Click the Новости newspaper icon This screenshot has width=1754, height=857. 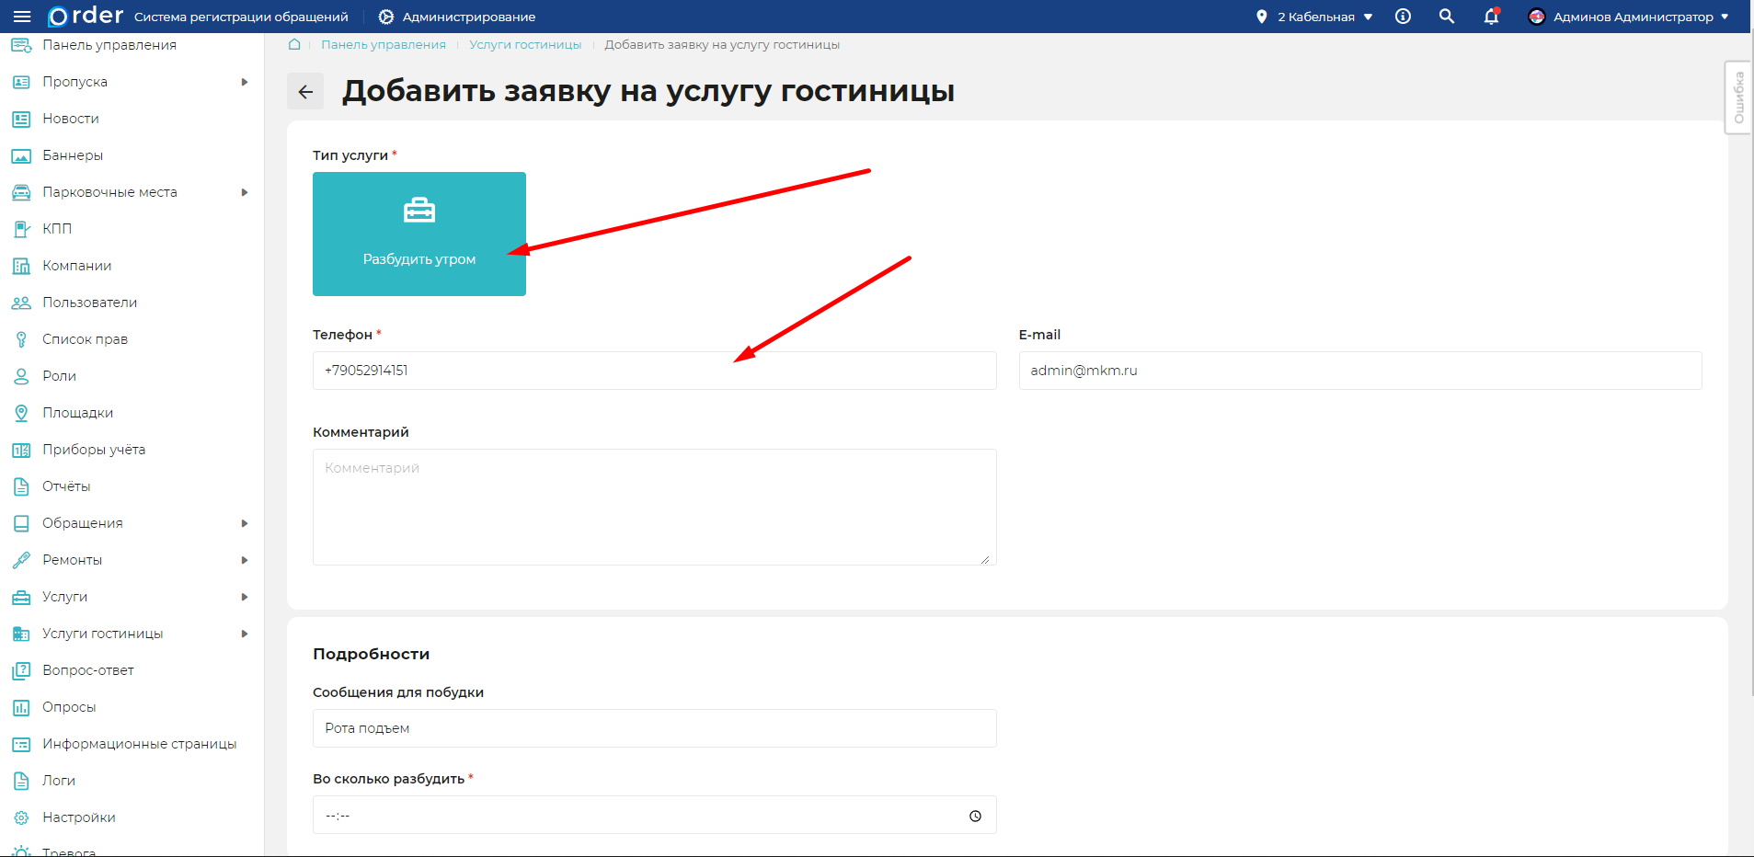pyautogui.click(x=20, y=118)
